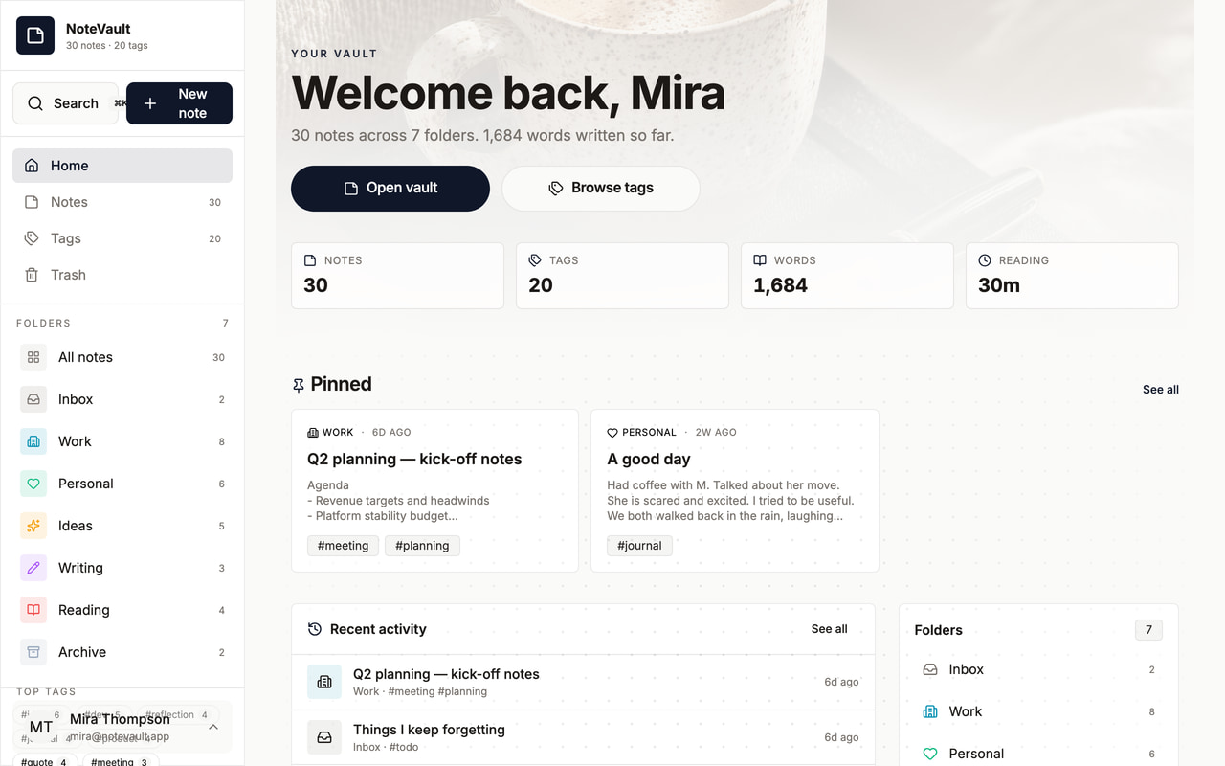Viewport: 1225px width, 766px height.
Task: Select the Inbox folder icon in the sidebar
Action: [x=33, y=399]
